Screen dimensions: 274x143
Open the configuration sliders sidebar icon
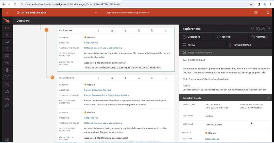click(7, 49)
